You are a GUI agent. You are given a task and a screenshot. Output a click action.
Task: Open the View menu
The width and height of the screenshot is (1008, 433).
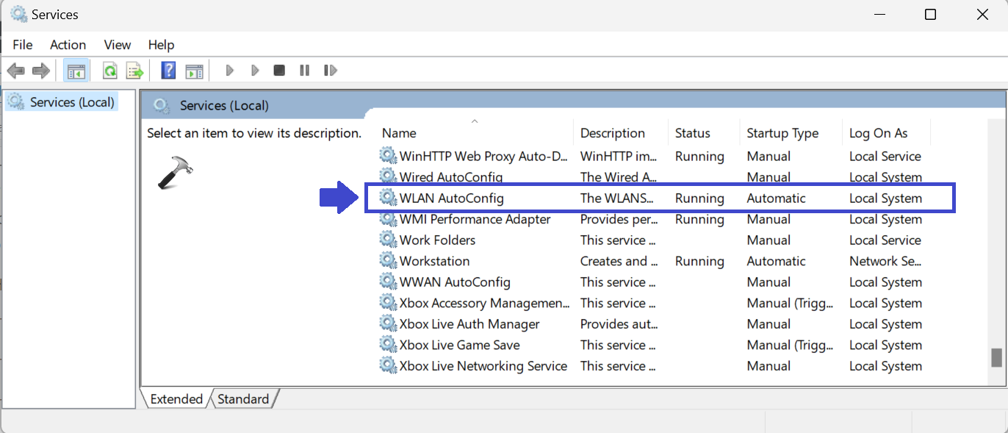tap(117, 45)
